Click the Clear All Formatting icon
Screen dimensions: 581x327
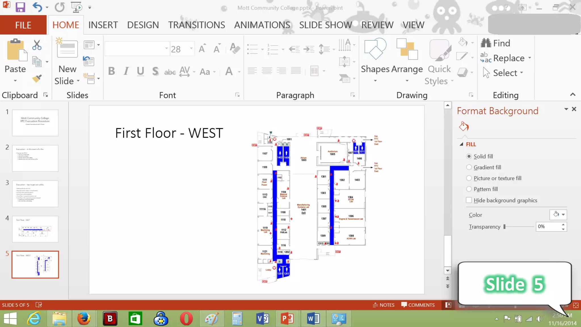pyautogui.click(x=235, y=49)
